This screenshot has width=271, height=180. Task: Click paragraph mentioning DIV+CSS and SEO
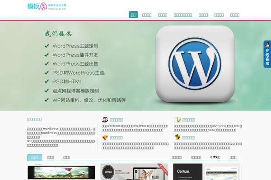pos(208,128)
